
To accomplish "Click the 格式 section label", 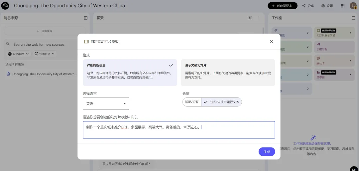I will pos(86,55).
